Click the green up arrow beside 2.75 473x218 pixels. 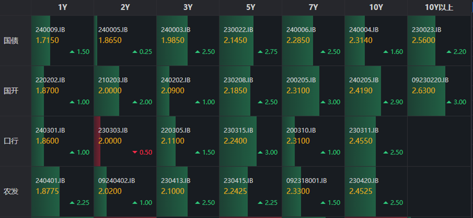tap(260, 52)
